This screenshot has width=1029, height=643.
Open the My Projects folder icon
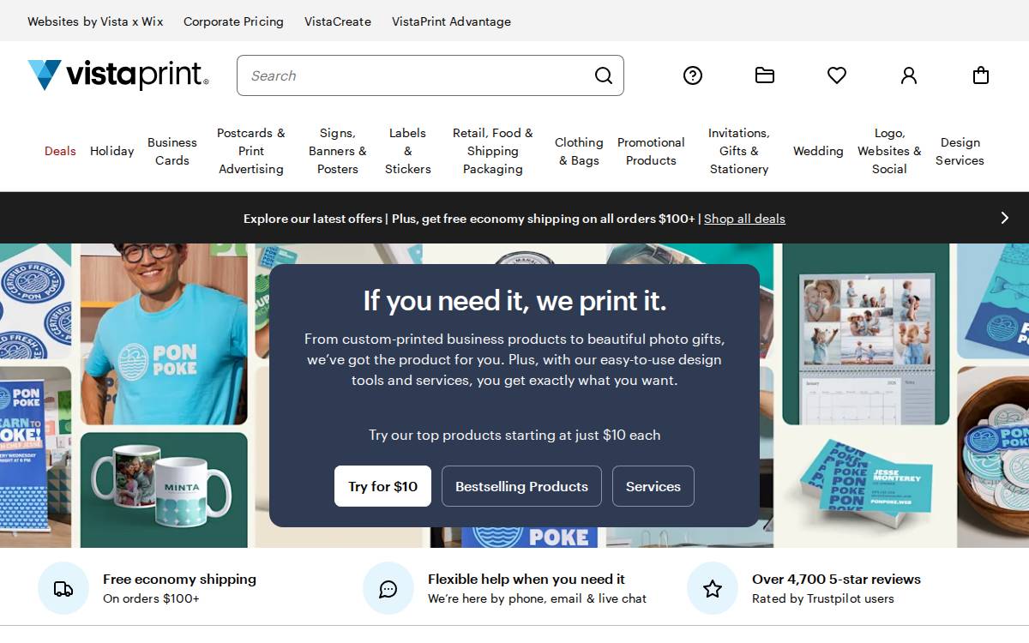(765, 75)
